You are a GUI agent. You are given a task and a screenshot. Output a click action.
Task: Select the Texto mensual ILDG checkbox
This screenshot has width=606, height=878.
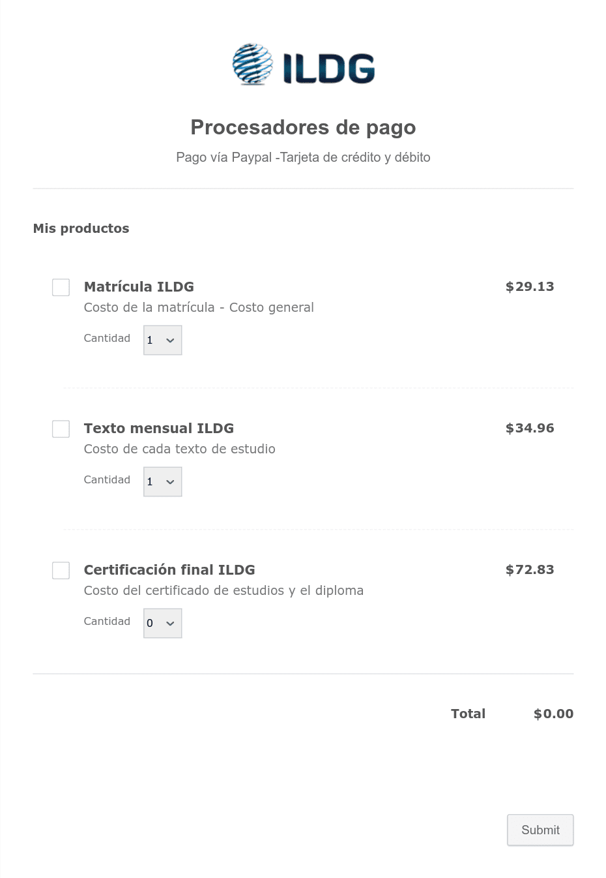(61, 429)
